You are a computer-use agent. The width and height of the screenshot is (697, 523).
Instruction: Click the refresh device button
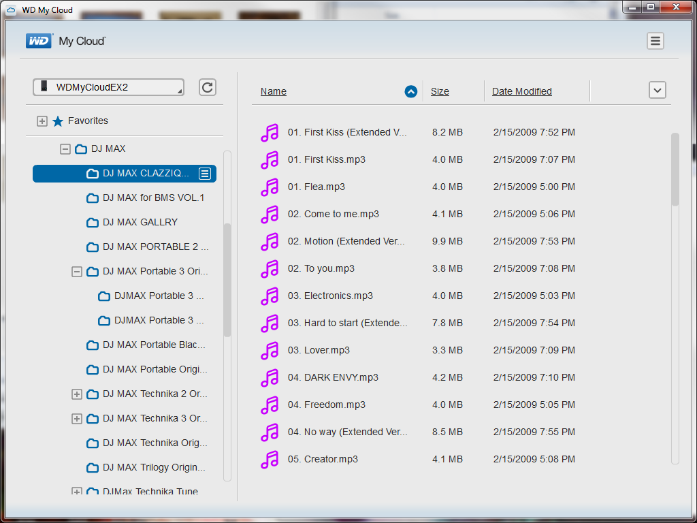click(x=207, y=87)
